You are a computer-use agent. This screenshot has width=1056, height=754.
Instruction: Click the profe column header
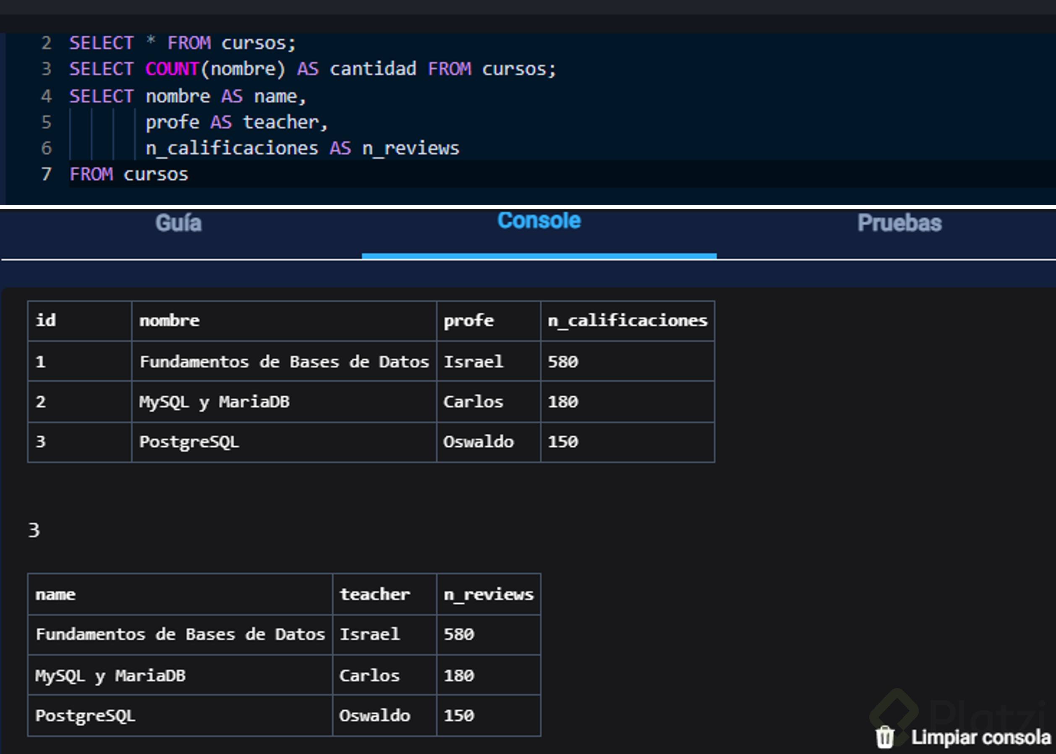(x=468, y=321)
